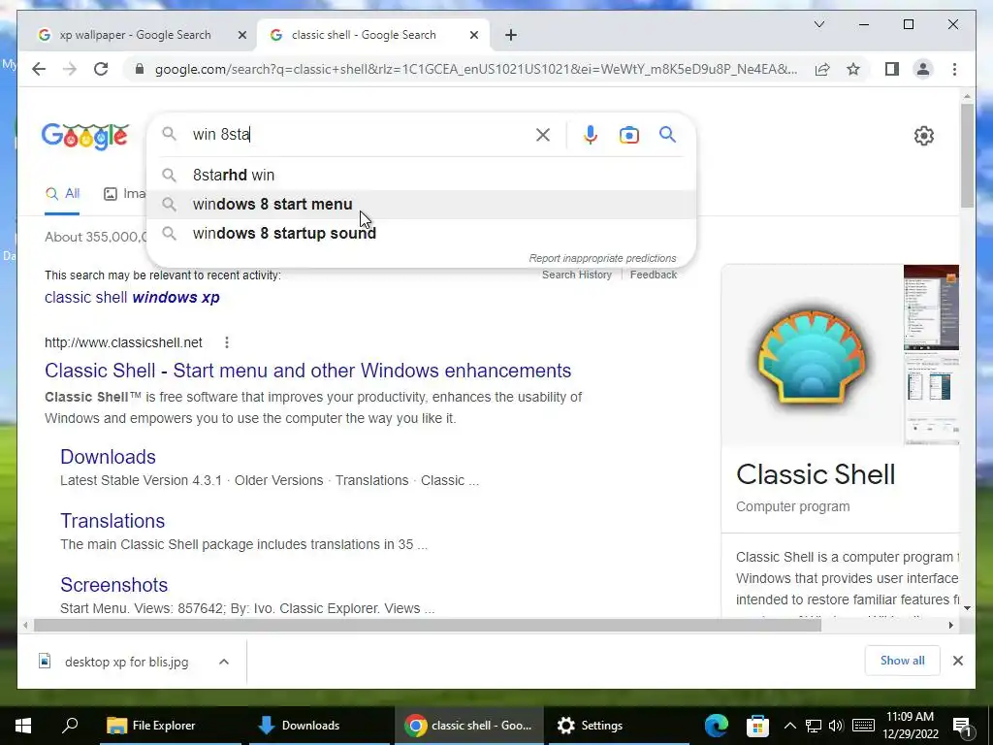Viewport: 993px width, 745px height.
Task: Expand options for desktop xp for blis.jpg
Action: pyautogui.click(x=224, y=662)
